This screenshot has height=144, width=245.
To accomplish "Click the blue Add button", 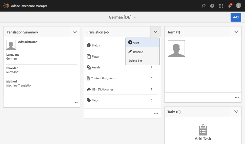I will [236, 17].
